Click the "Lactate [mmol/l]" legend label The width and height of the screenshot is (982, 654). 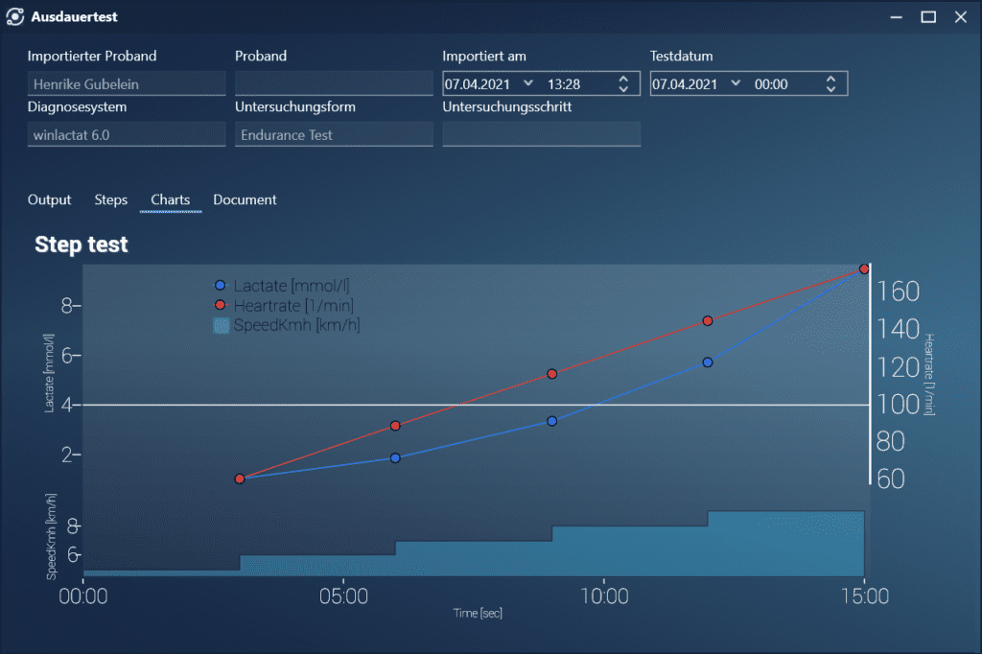(x=292, y=286)
